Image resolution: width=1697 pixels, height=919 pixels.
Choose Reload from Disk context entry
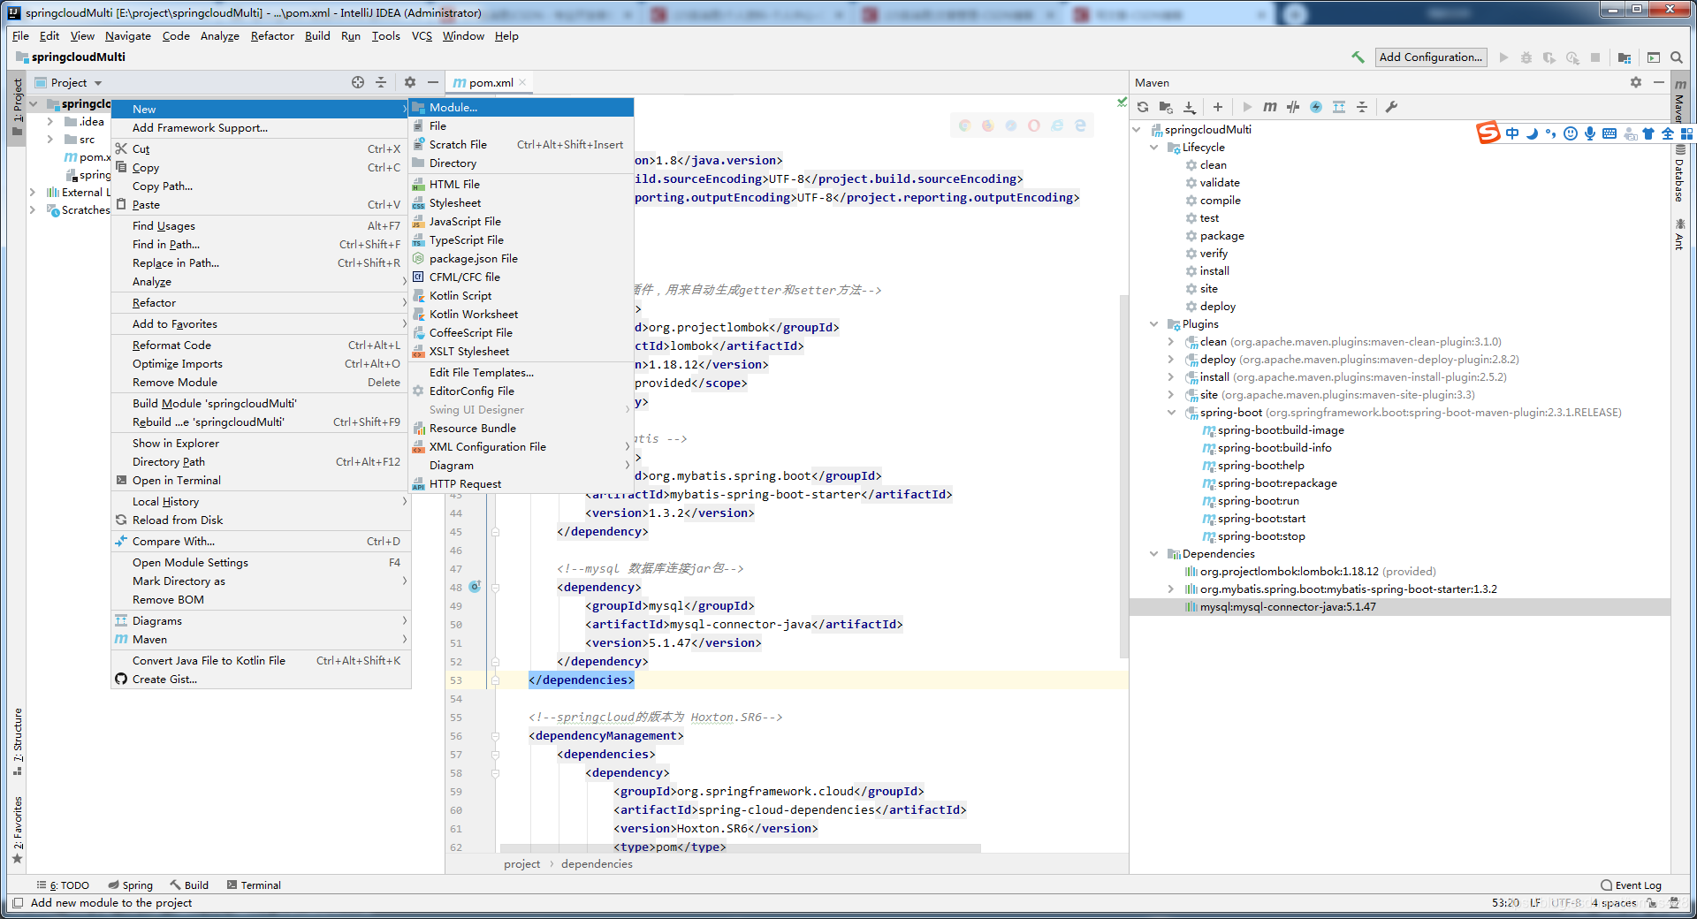(x=261, y=520)
